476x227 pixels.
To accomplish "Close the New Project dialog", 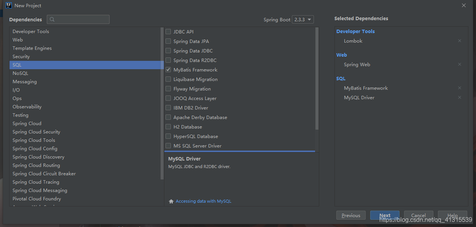I will 464,5.
